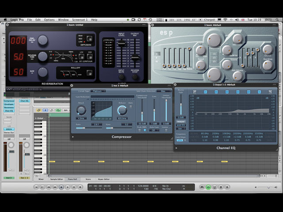The height and width of the screenshot is (212, 283).
Task: Click the Channel EQ low shelf band icon
Action: tap(205, 92)
